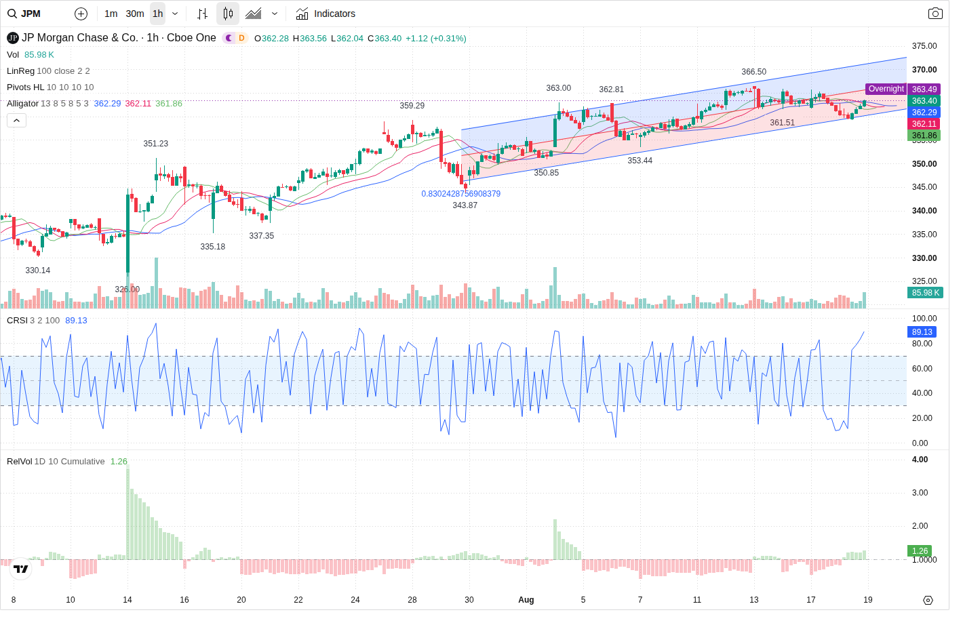Click the 1.26 RelVol value tag

920,551
